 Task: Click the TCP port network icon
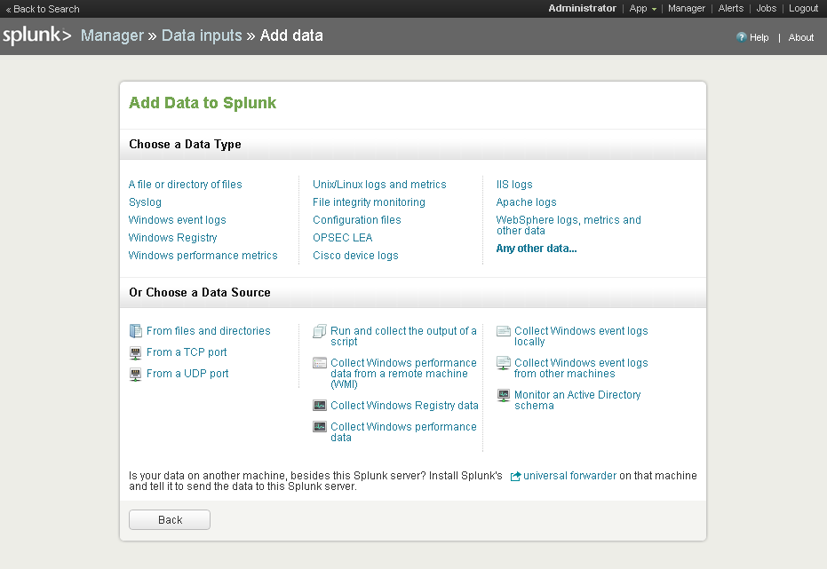click(136, 352)
